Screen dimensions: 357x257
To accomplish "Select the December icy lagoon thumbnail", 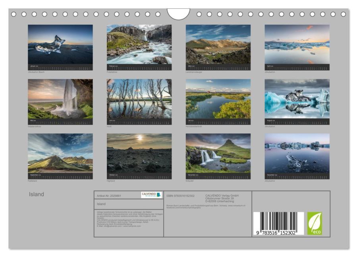I will (x=297, y=153).
